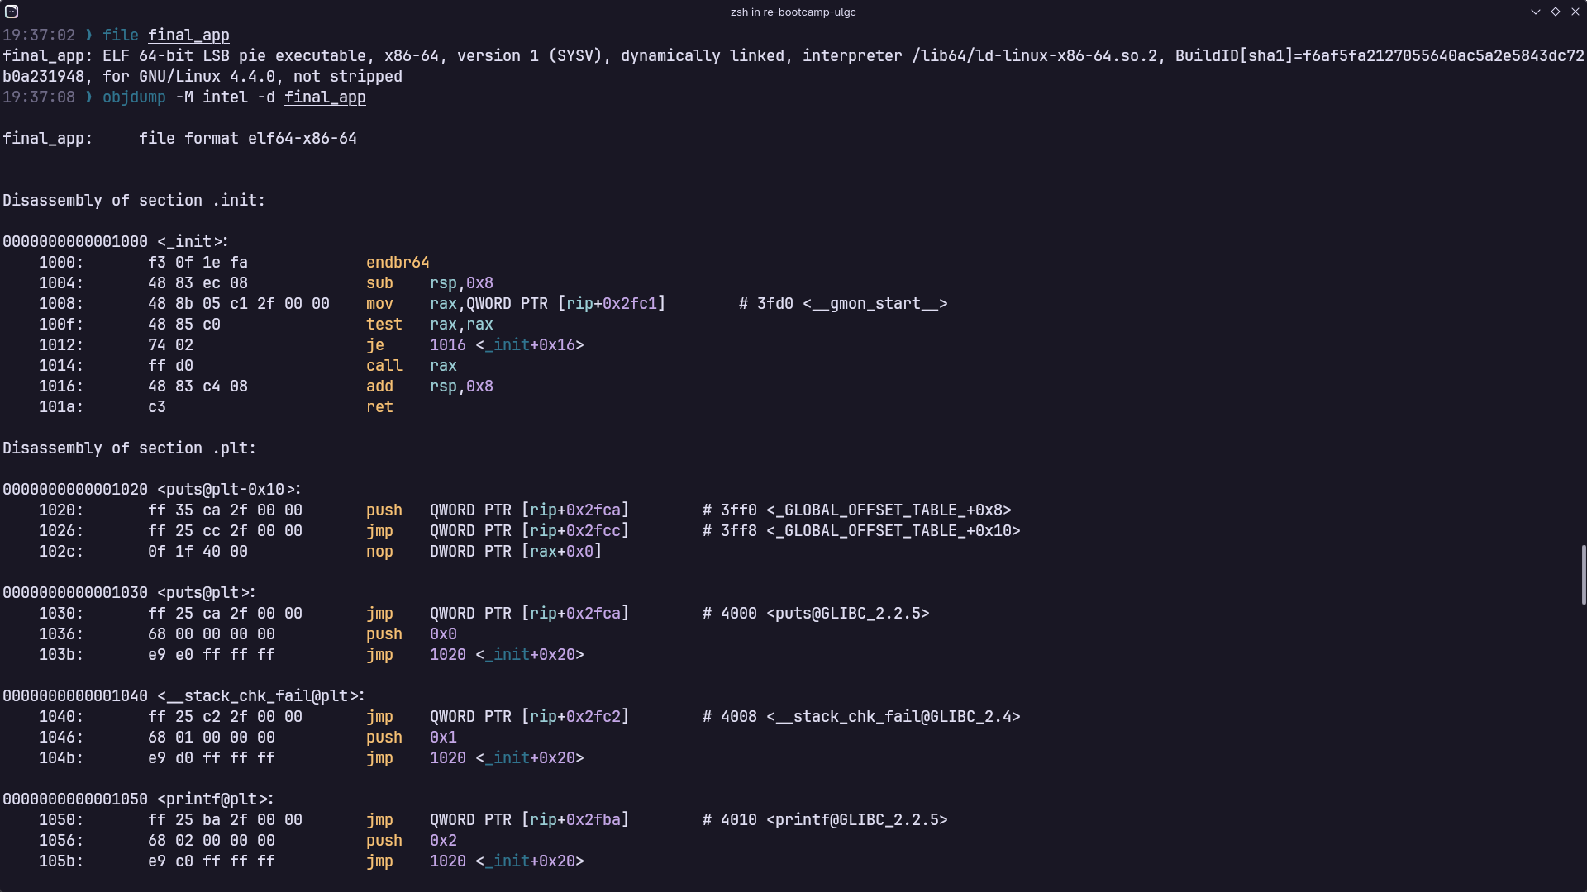Click the 'ret' instruction at address 101a
The width and height of the screenshot is (1587, 892).
[379, 407]
